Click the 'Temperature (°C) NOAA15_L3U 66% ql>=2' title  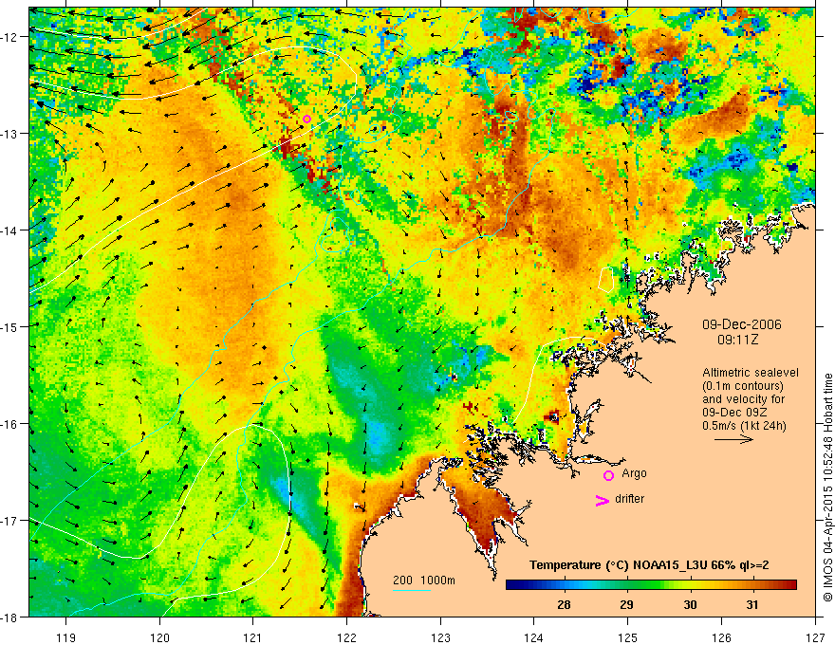click(x=649, y=565)
